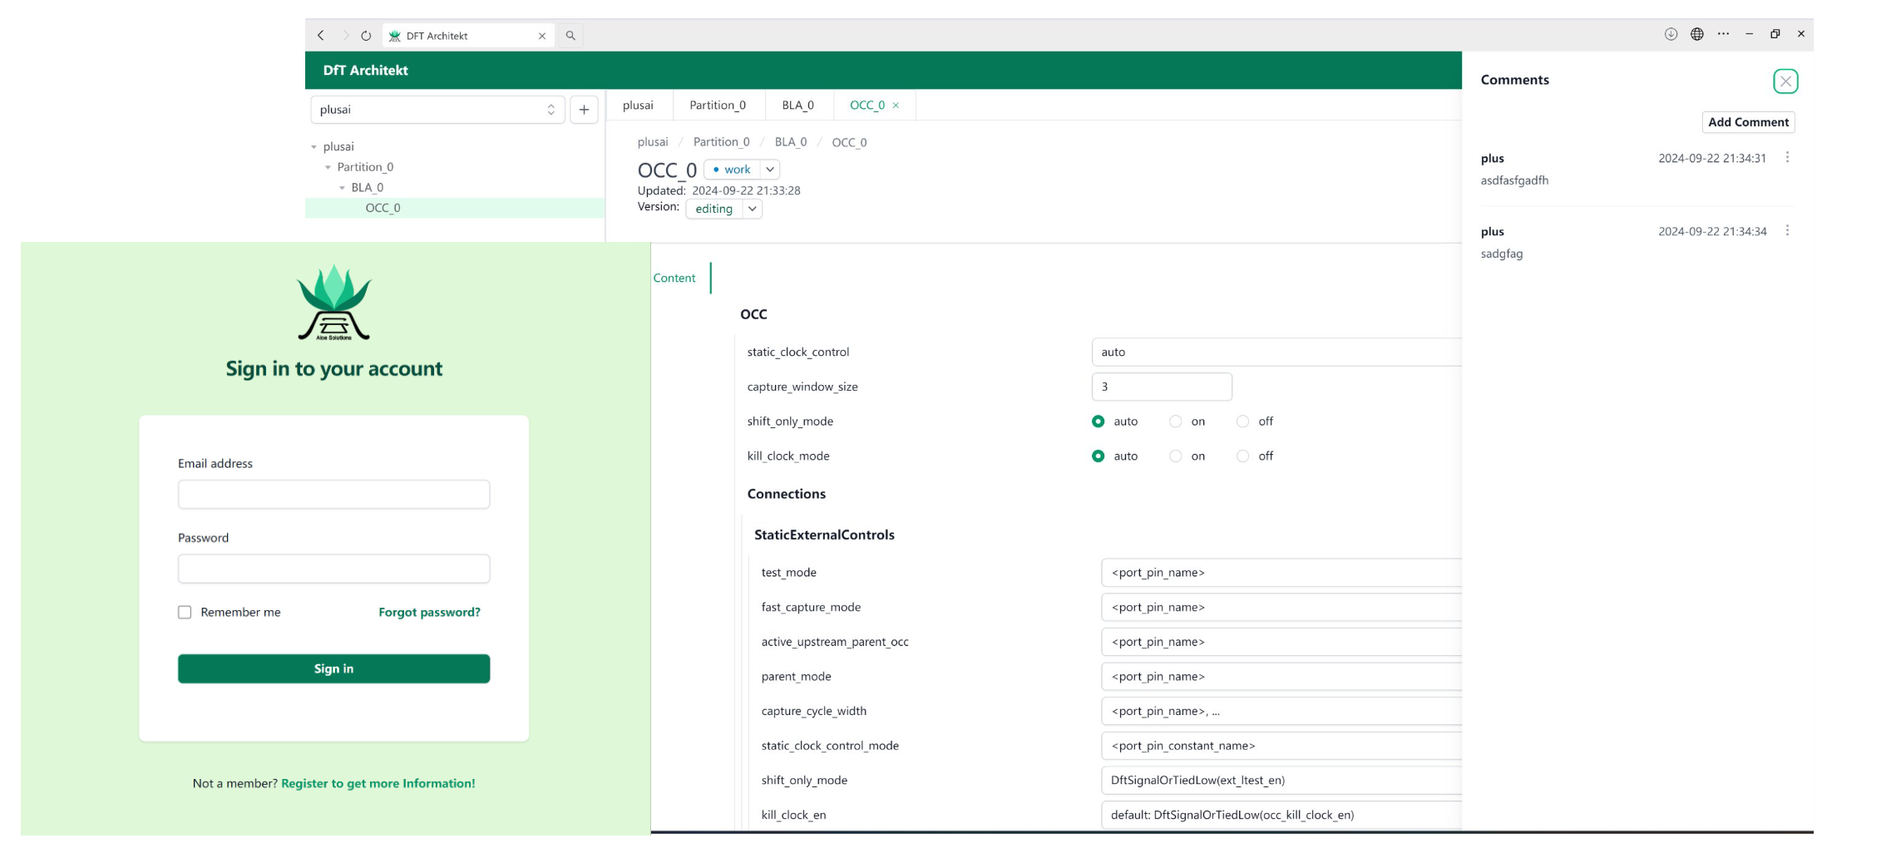This screenshot has width=1881, height=858.
Task: Open the browser three-dot menu
Action: (1724, 34)
